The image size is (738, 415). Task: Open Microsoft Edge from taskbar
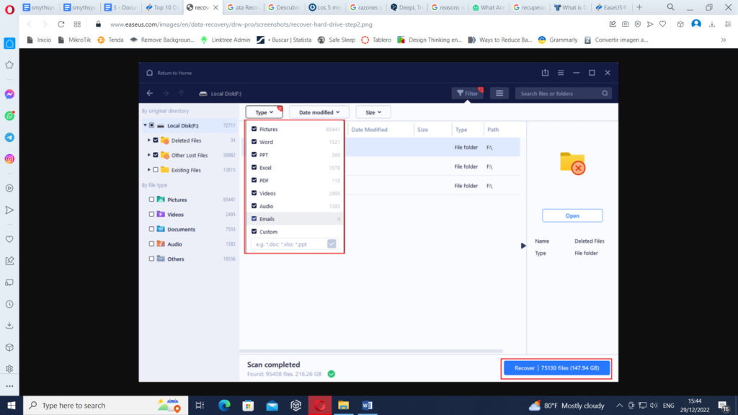tap(224, 405)
